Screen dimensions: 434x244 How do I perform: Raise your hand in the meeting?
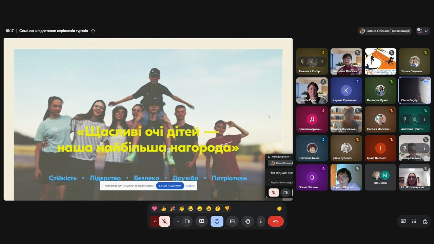(x=248, y=221)
